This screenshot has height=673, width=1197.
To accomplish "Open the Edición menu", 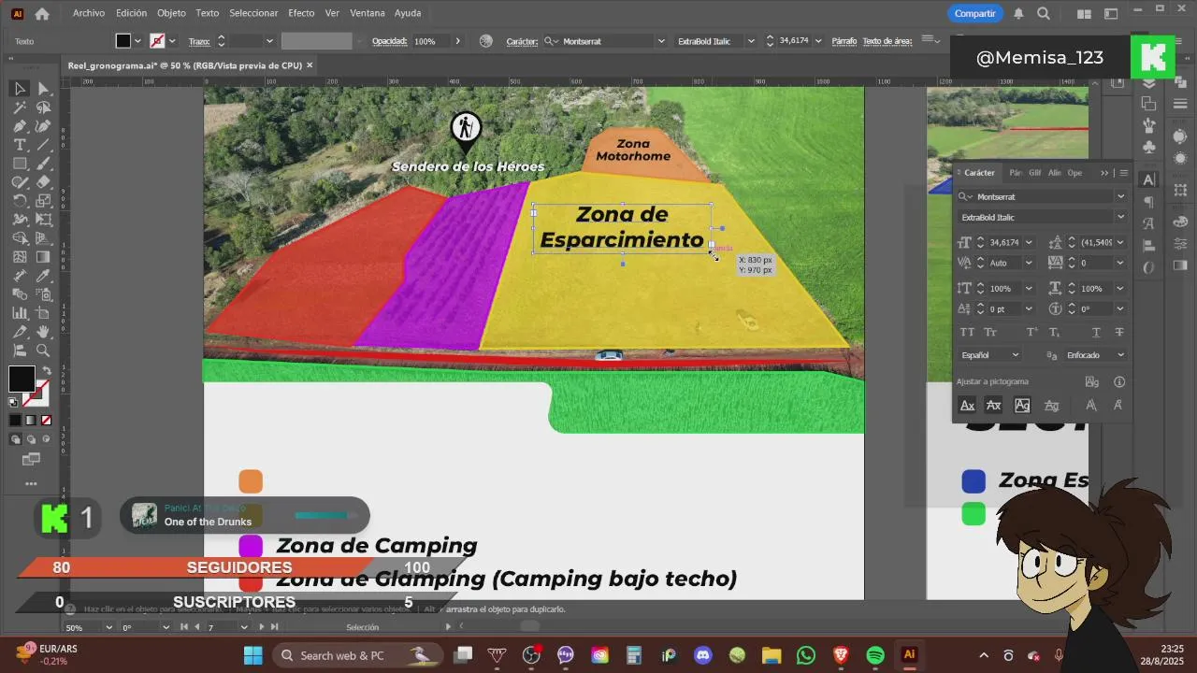I will click(x=131, y=13).
